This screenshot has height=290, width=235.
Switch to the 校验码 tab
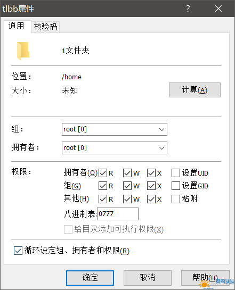click(45, 27)
